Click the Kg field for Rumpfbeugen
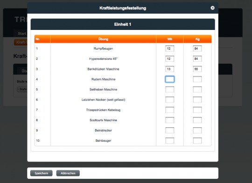Viewport: 252px width, 183px height. [197, 49]
